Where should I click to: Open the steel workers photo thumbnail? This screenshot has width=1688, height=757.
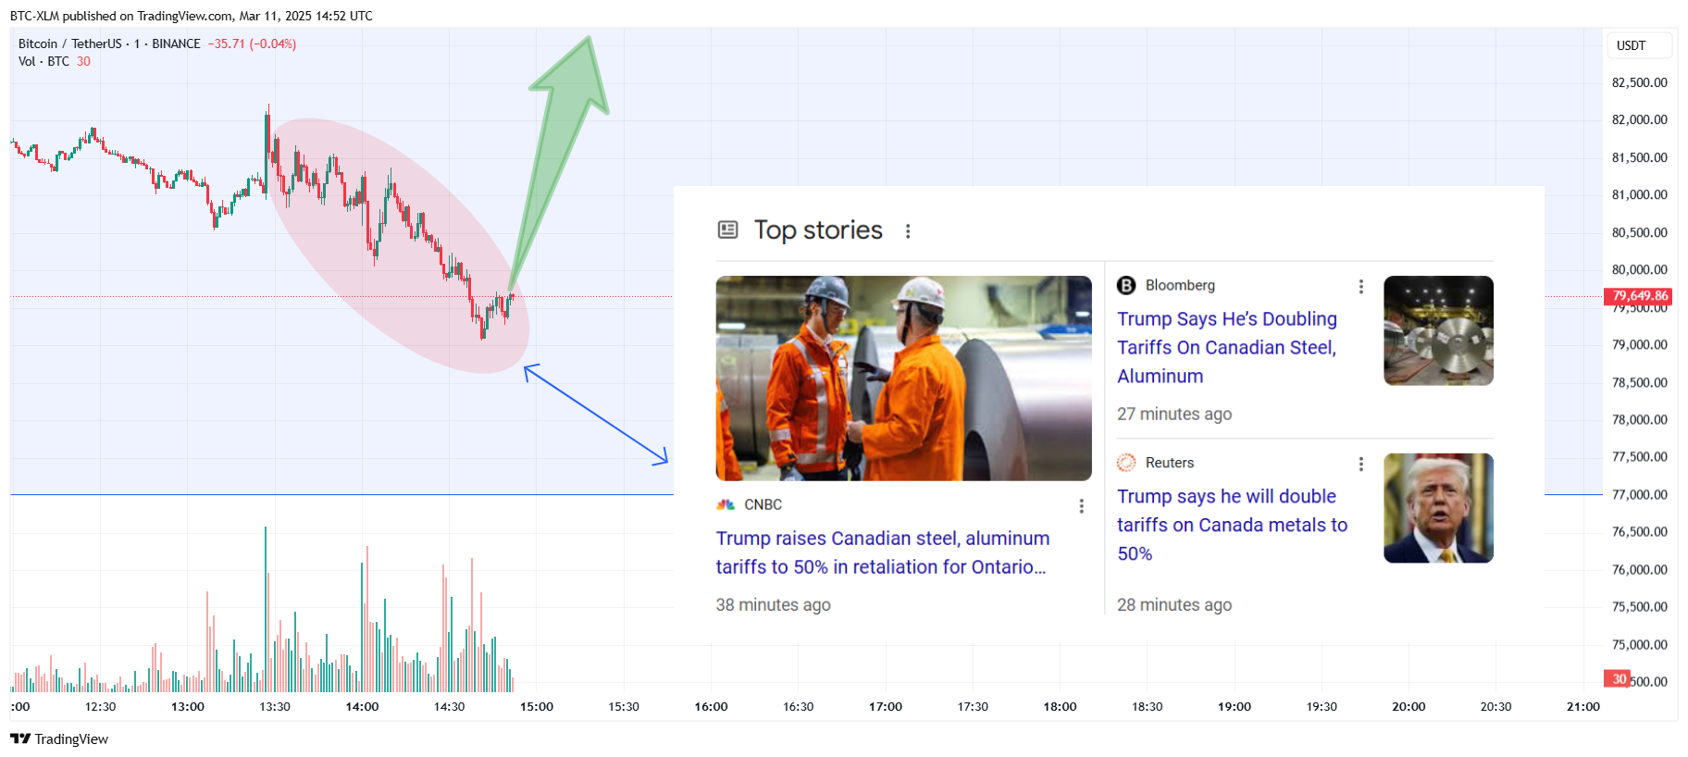pos(904,378)
